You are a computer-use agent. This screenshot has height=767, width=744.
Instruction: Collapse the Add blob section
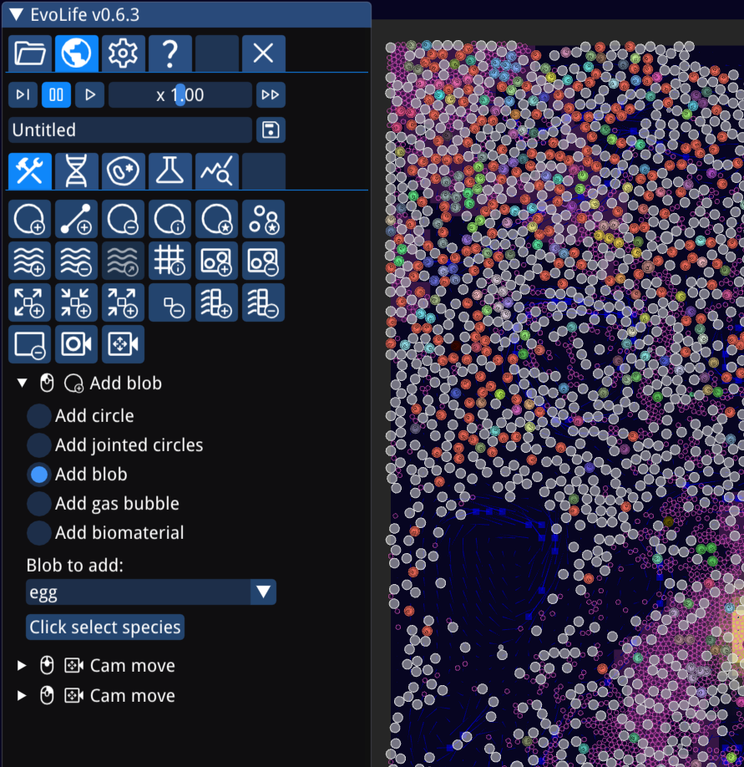tap(22, 383)
